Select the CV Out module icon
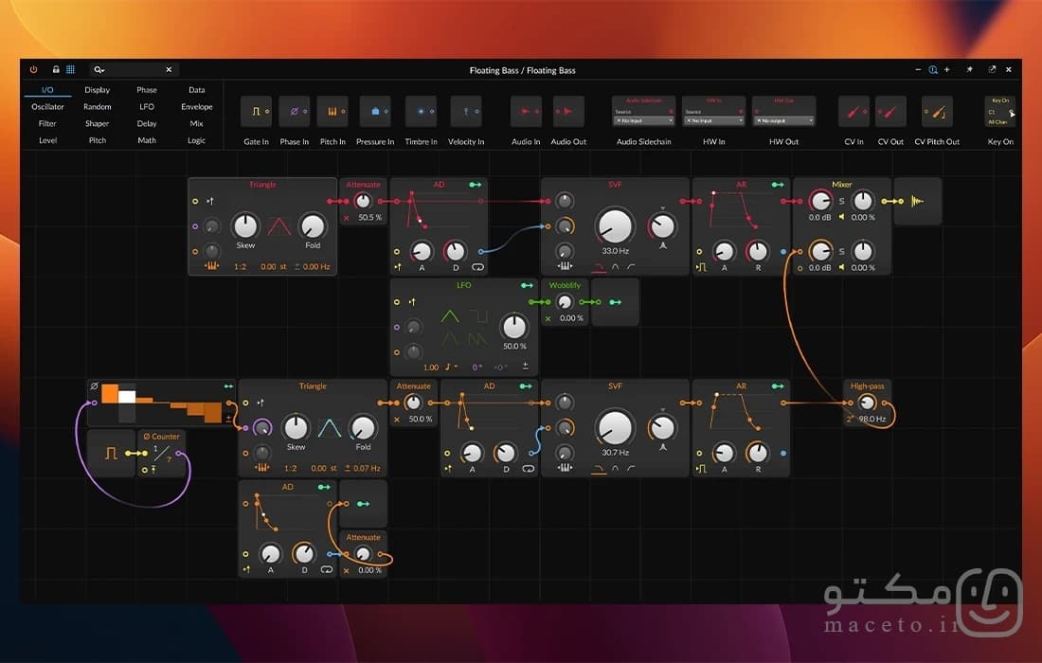The height and width of the screenshot is (663, 1042). [890, 112]
